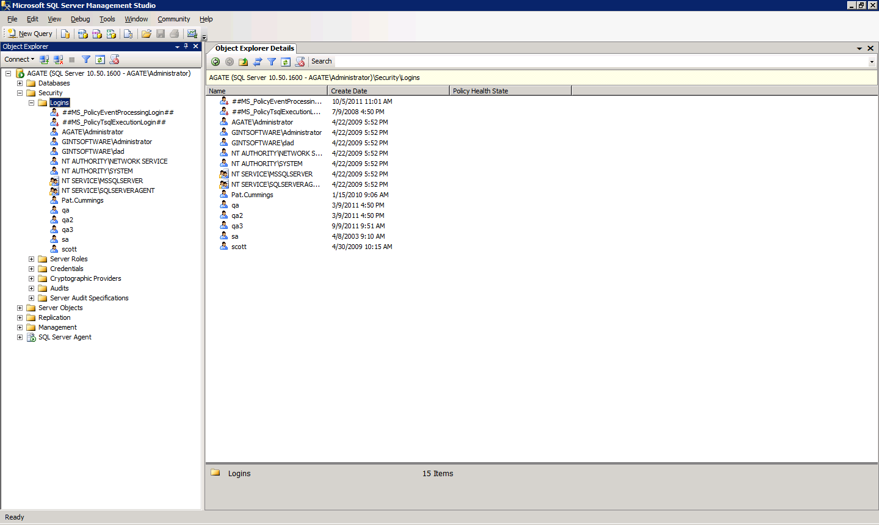Click the Open File folder icon
The height and width of the screenshot is (525, 879).
pos(146,34)
